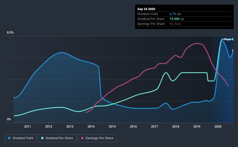The width and height of the screenshot is (238, 147).
Task: Click the 8.0% y-axis label
Action: click(x=10, y=33)
